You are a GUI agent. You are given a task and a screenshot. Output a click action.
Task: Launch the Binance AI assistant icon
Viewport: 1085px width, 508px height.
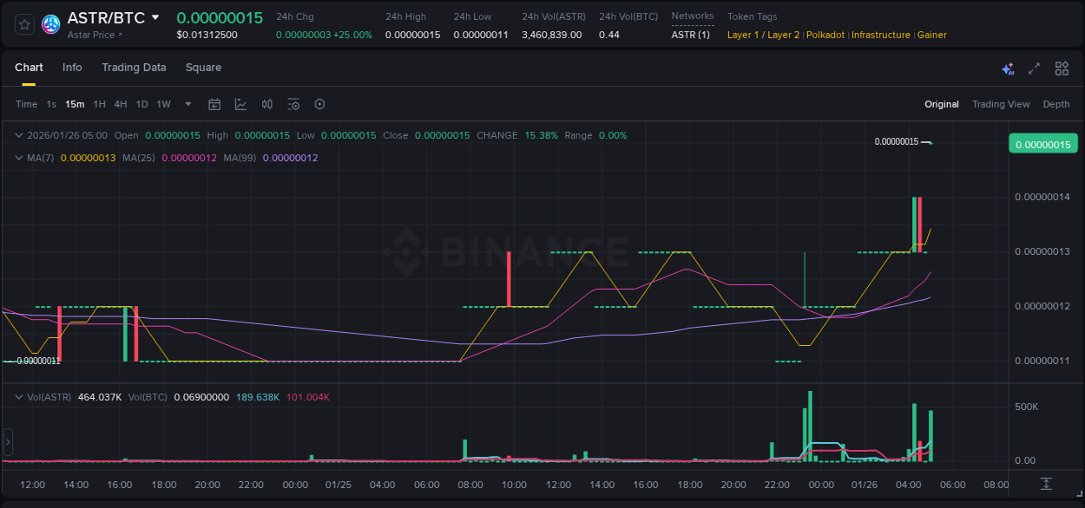tap(1008, 68)
